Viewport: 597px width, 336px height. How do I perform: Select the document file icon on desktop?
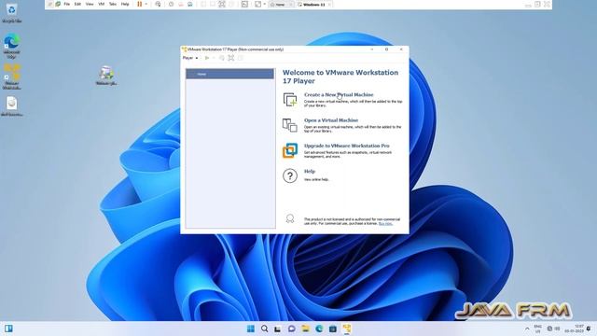point(12,105)
